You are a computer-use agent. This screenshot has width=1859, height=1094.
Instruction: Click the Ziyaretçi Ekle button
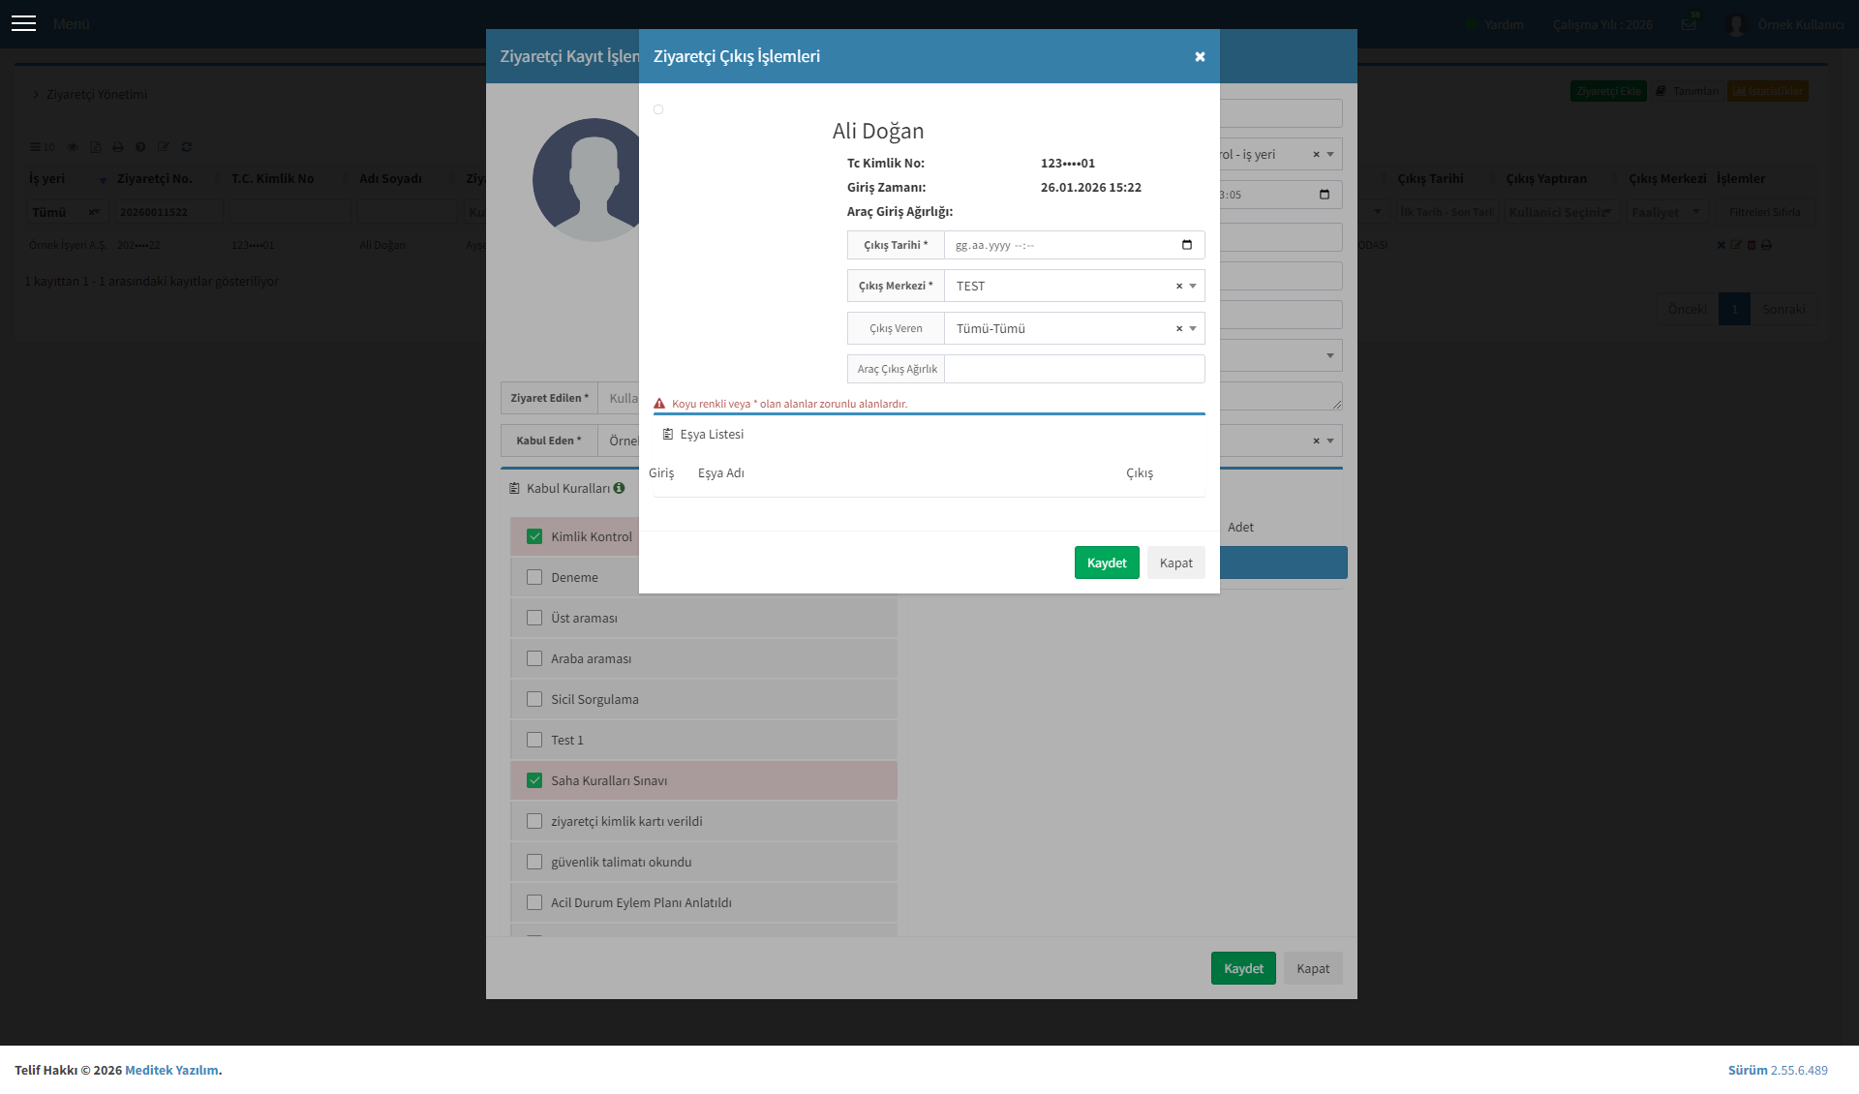tap(1608, 91)
